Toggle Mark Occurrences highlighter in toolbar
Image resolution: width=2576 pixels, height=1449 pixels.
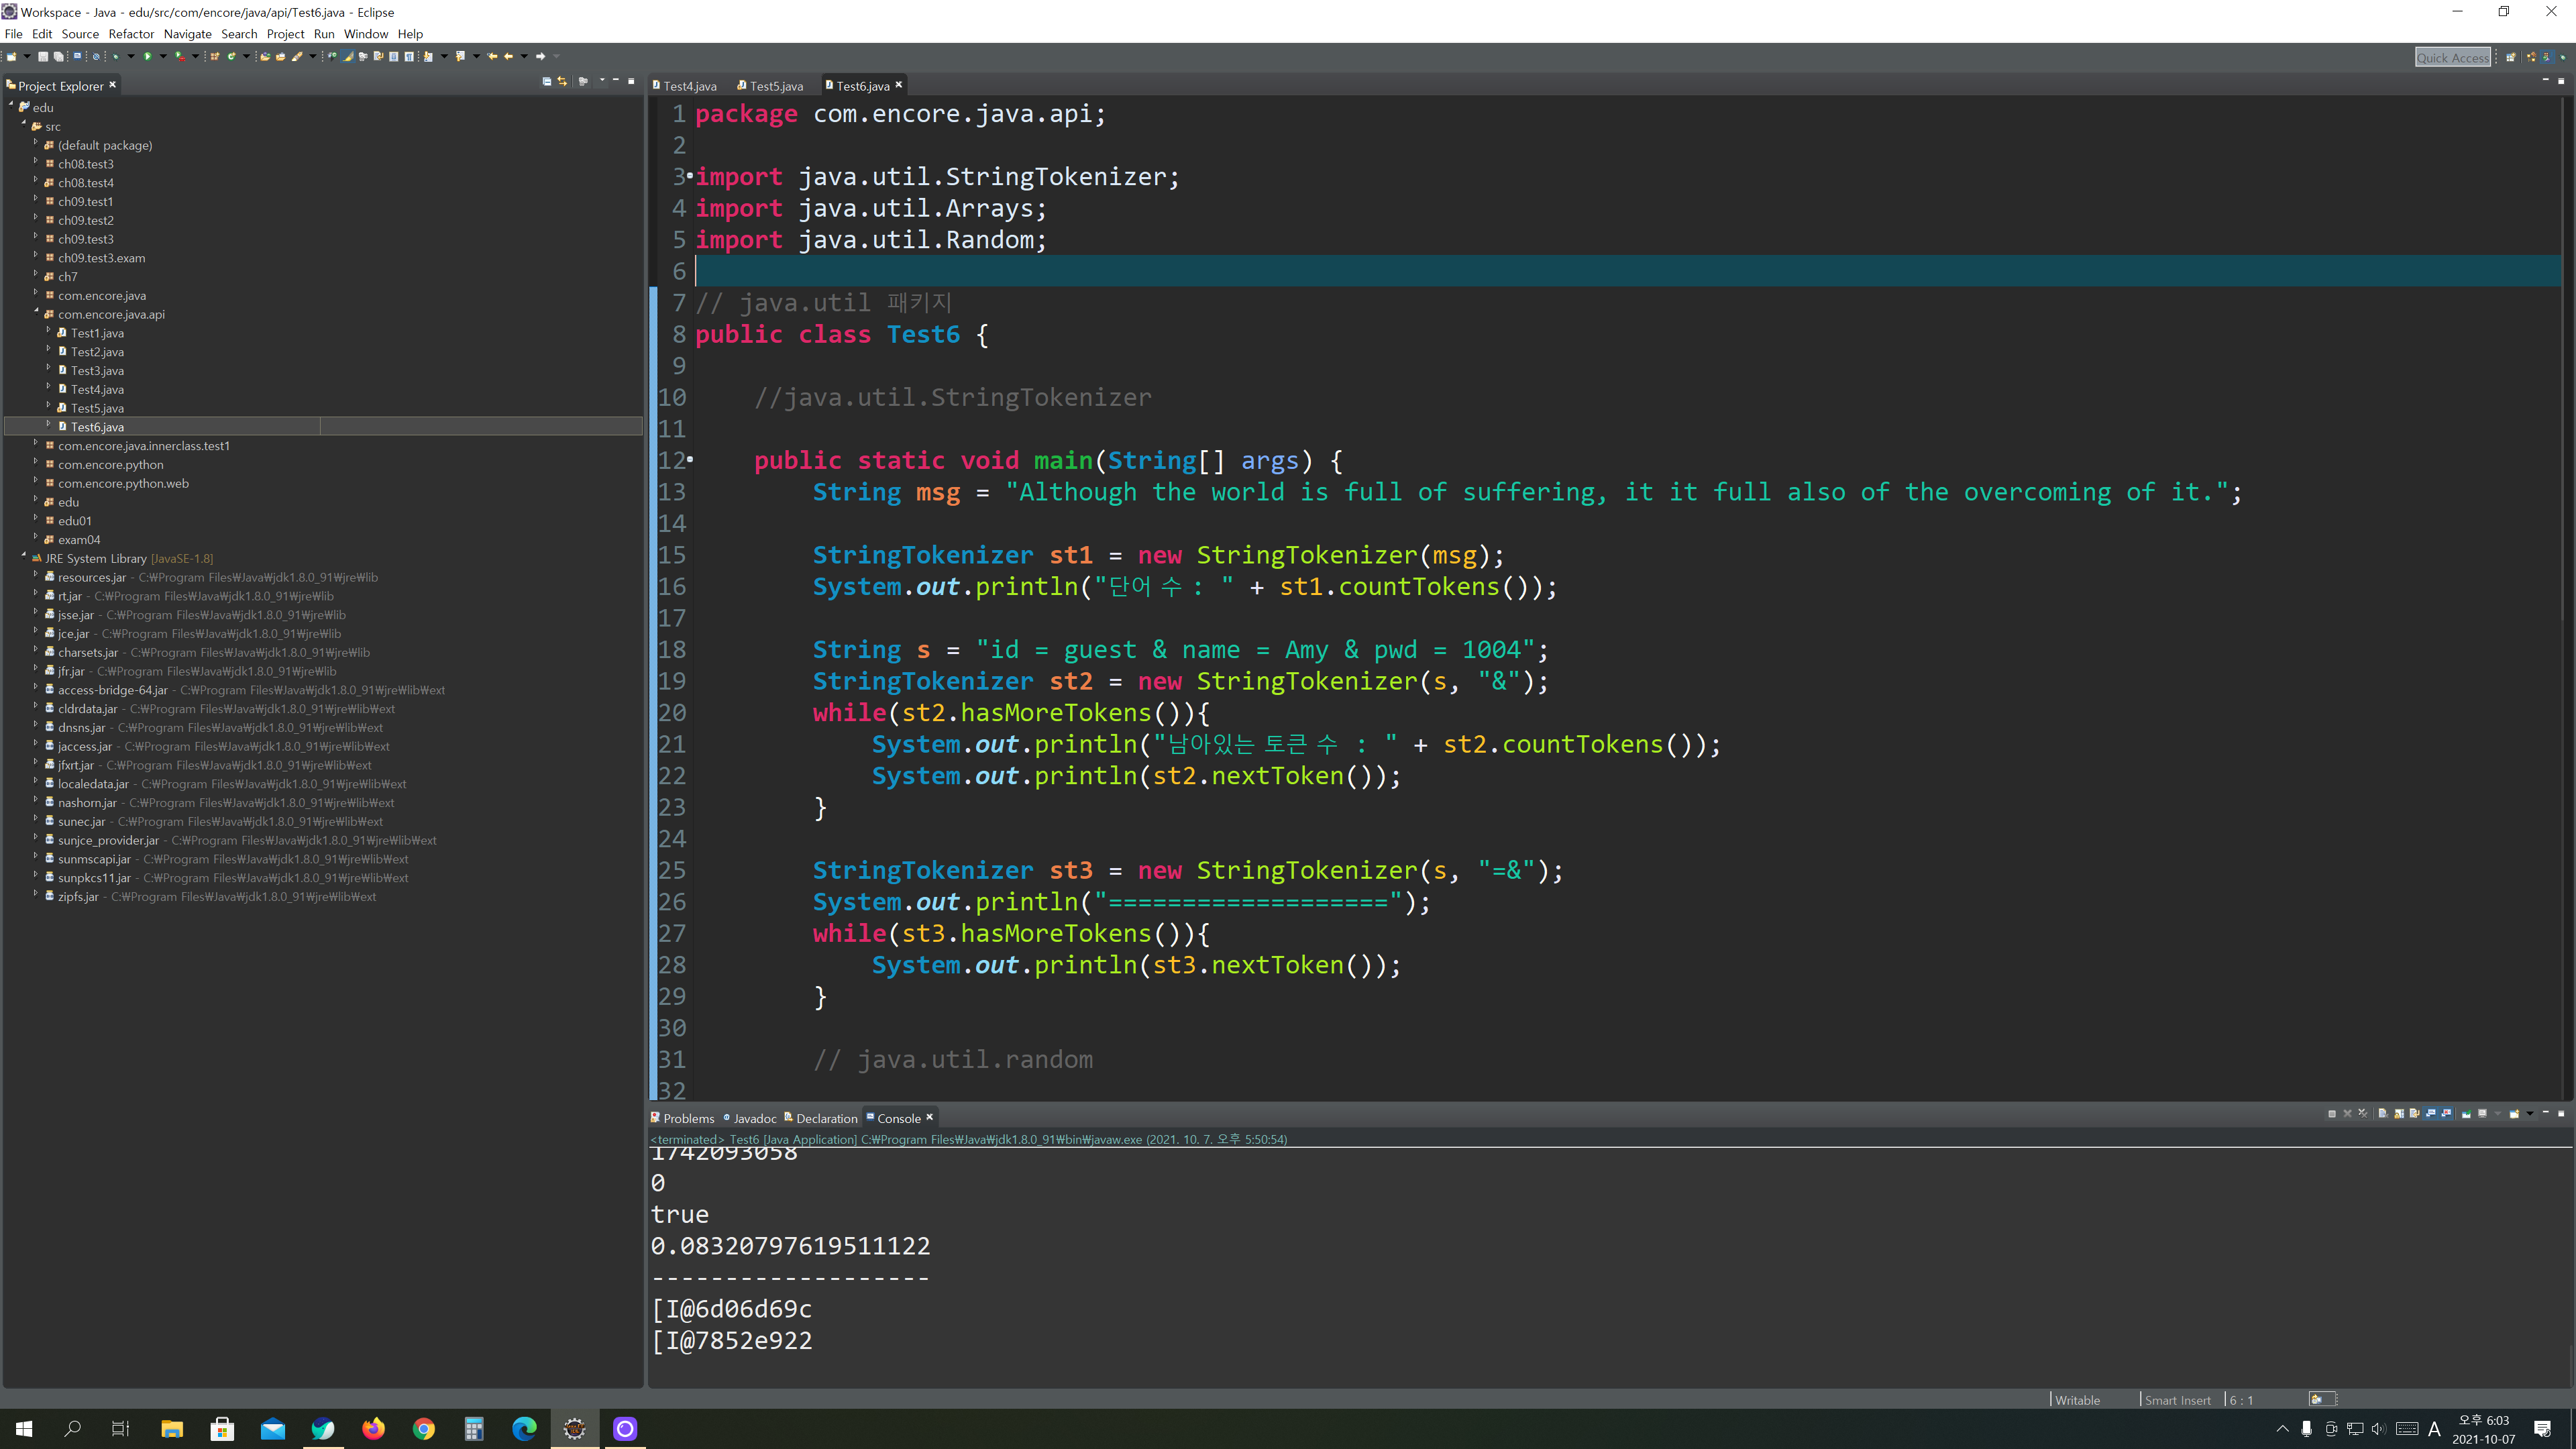[348, 56]
